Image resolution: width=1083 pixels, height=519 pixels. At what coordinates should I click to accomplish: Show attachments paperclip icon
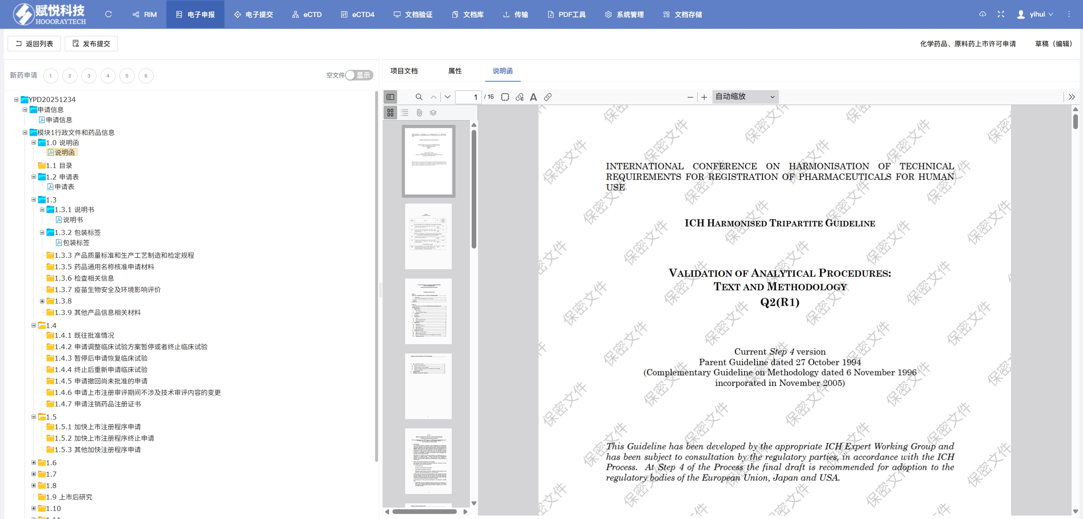419,113
